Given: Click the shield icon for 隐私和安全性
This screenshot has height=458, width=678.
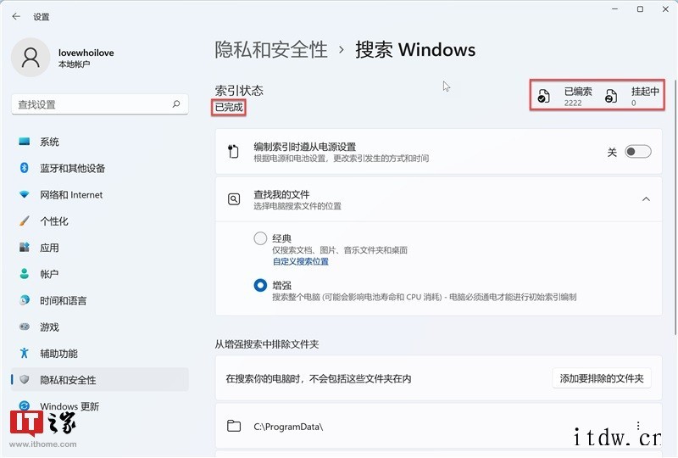Looking at the screenshot, I should 25,380.
